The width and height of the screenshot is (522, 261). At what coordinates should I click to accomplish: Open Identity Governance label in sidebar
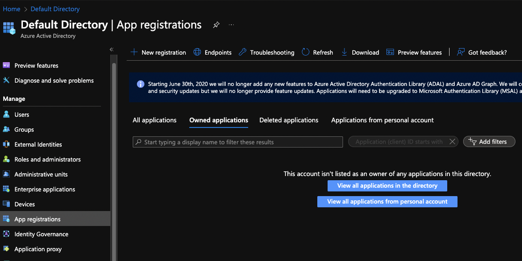[41, 234]
